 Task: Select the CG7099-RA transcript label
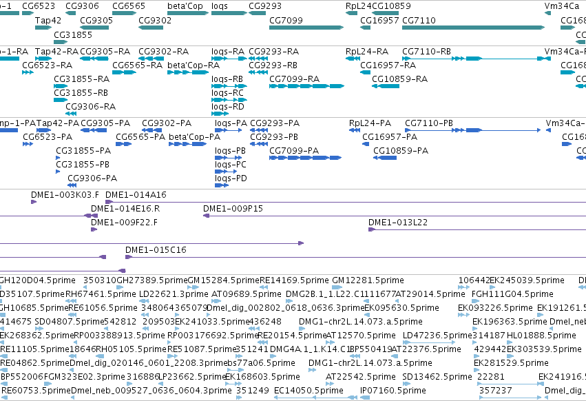point(295,79)
